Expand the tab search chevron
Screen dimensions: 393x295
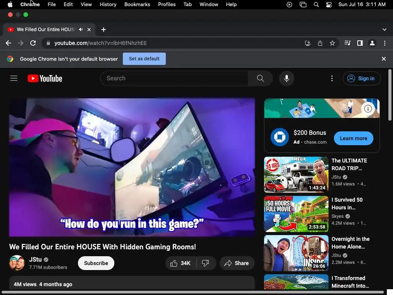tap(384, 30)
